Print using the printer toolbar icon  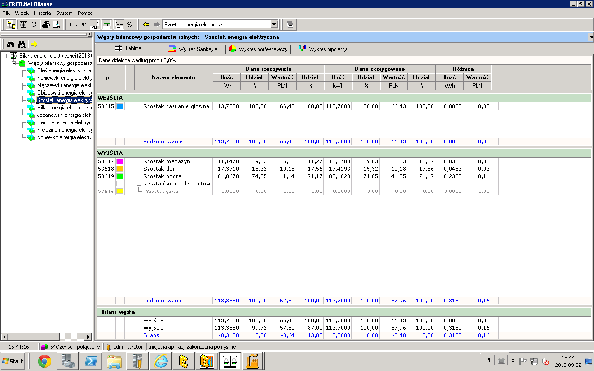tap(45, 25)
